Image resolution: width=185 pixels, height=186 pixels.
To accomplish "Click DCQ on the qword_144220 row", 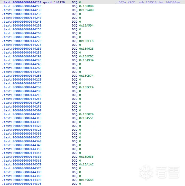I will (75, 2).
